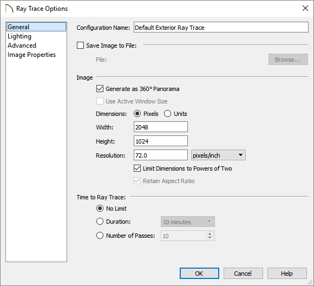This screenshot has height=286, width=314.
Task: Uncheck Generate as 360° Panorama
Action: coord(100,89)
